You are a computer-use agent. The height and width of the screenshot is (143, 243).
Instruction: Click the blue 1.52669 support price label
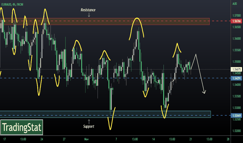236,115
